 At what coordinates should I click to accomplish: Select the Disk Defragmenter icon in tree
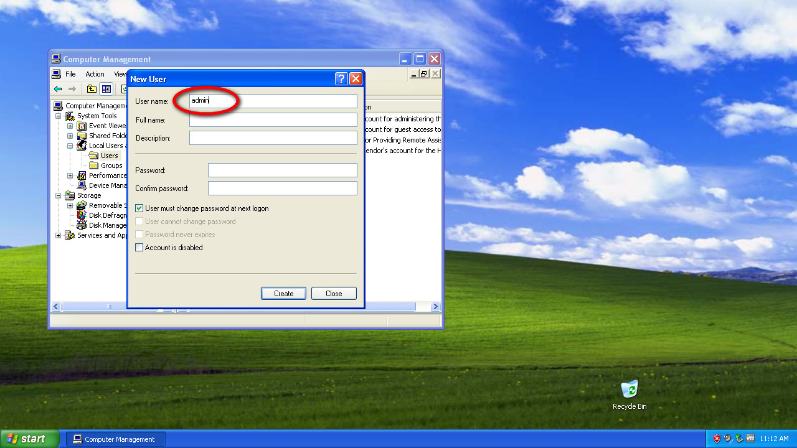(x=82, y=215)
